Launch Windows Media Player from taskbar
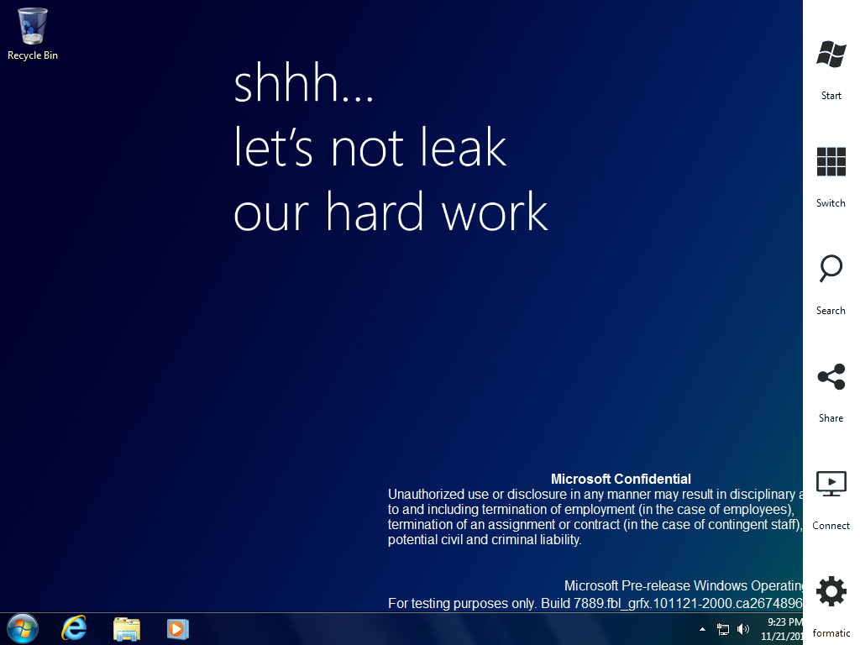 click(178, 629)
